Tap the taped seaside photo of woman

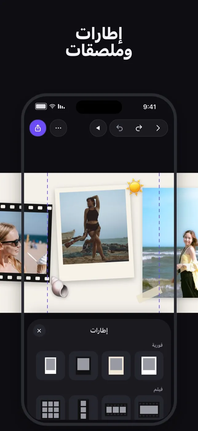coord(170,243)
